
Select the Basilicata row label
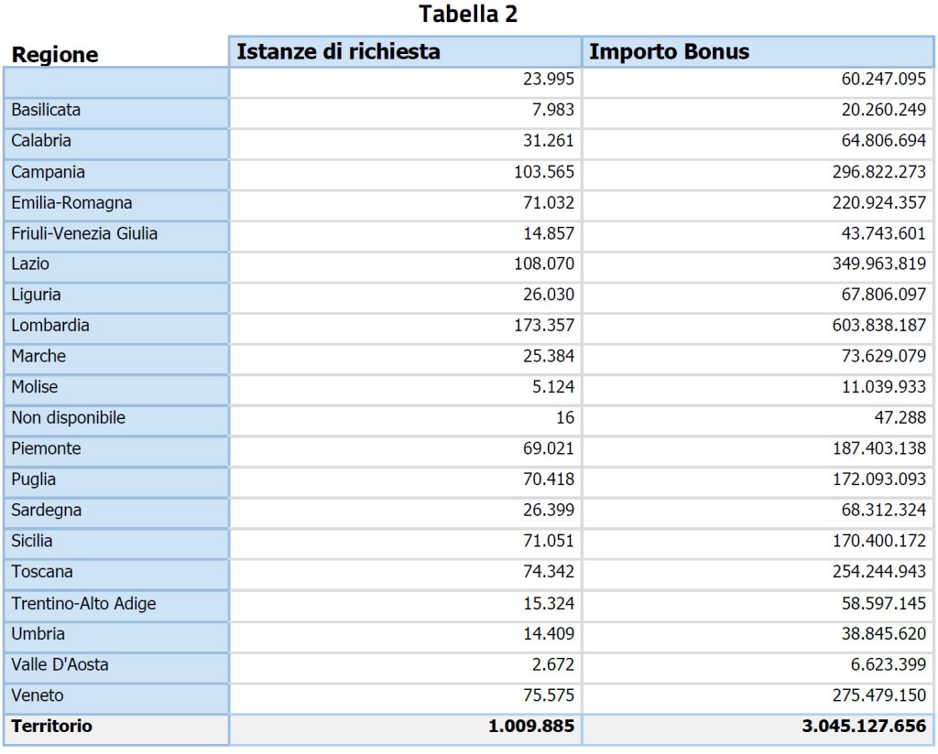coord(46,110)
